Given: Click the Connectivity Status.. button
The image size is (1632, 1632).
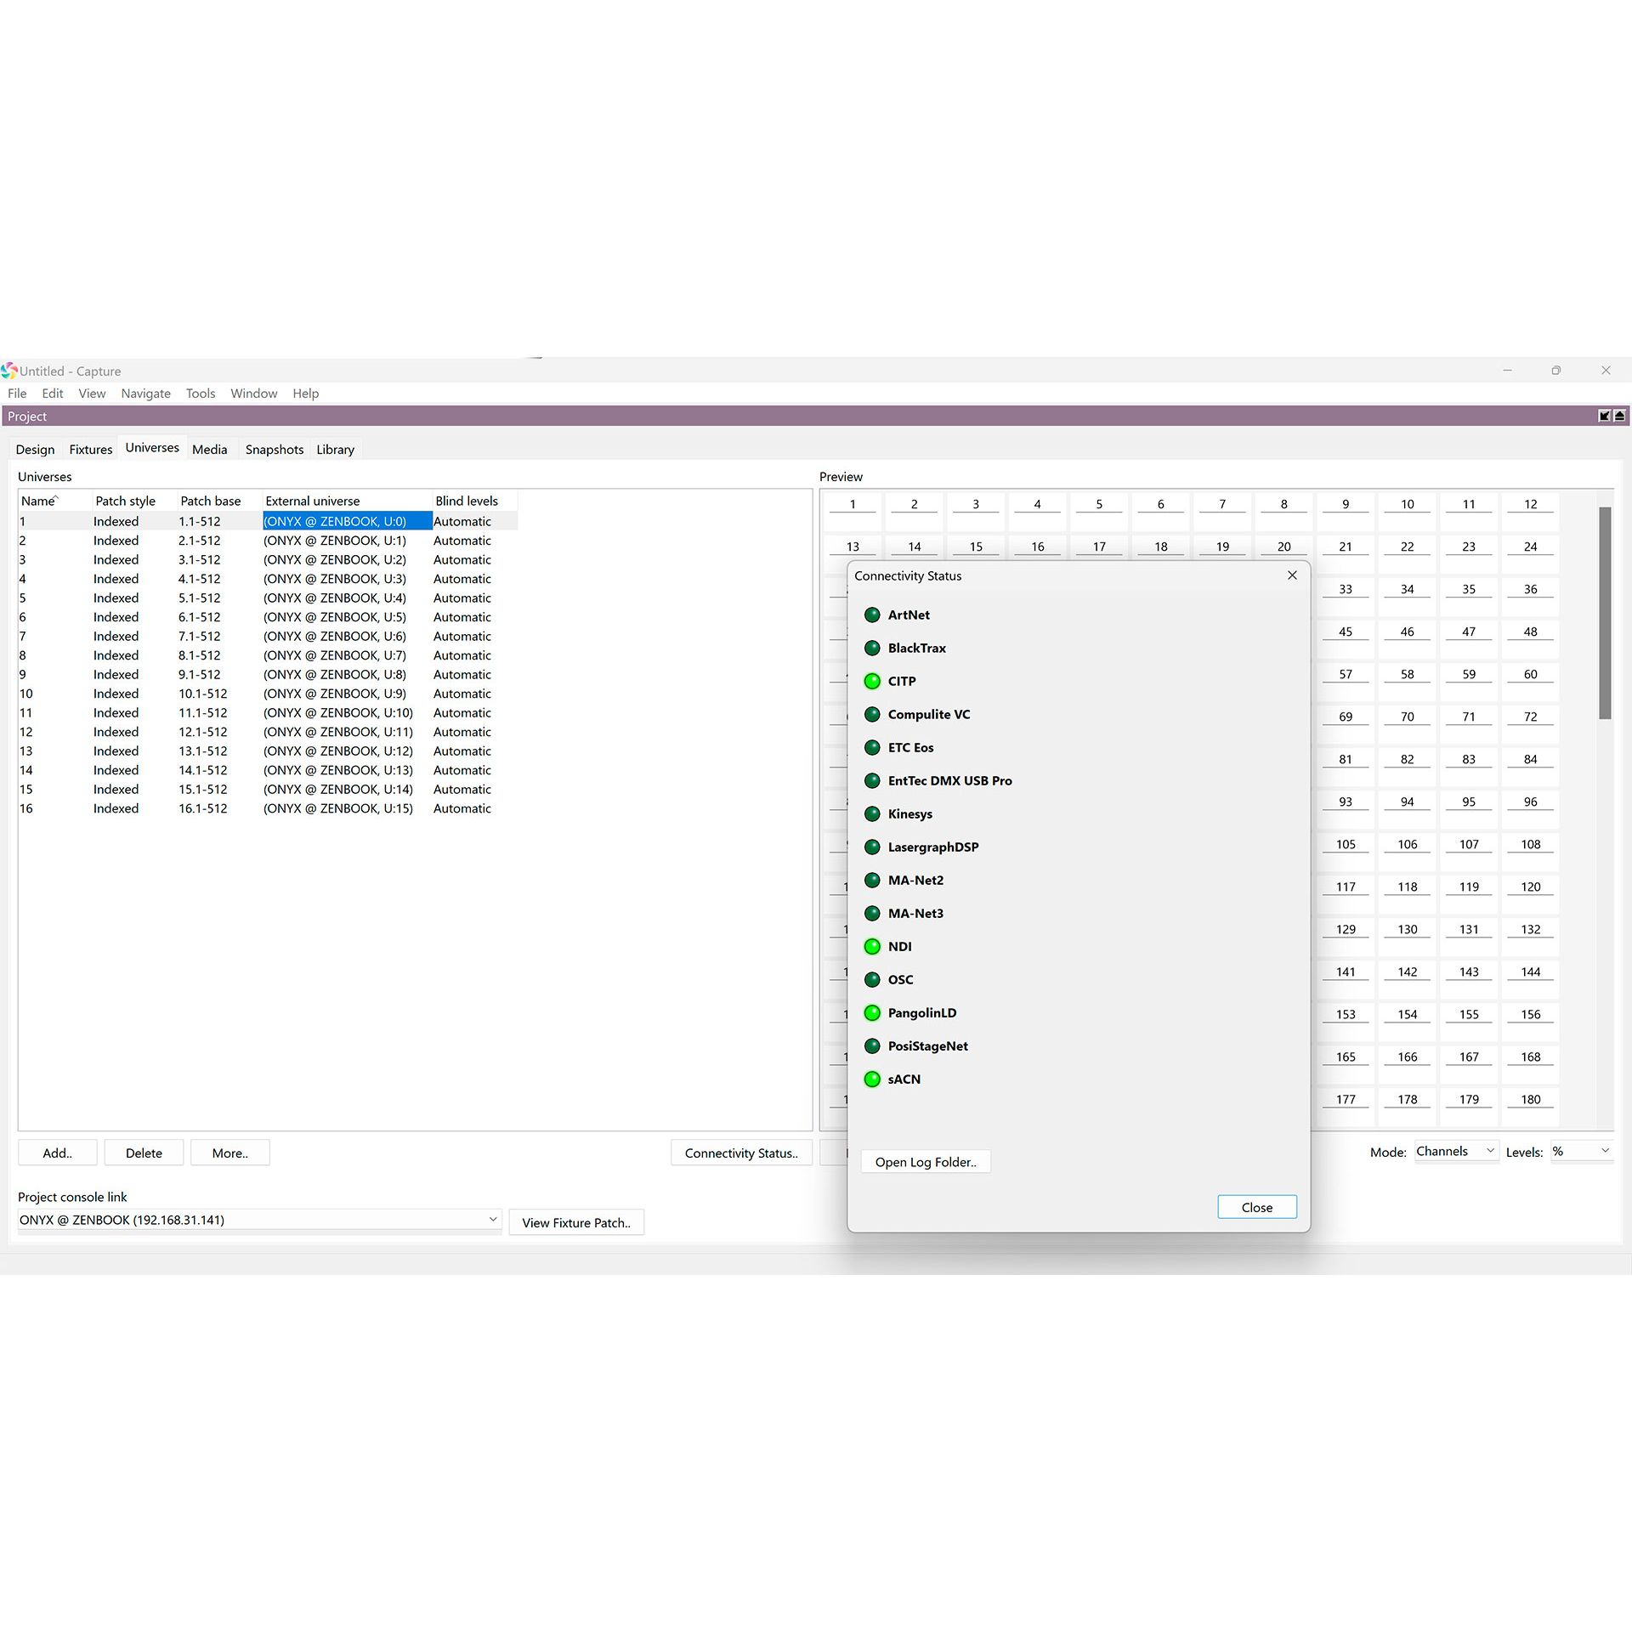Looking at the screenshot, I should tap(741, 1153).
